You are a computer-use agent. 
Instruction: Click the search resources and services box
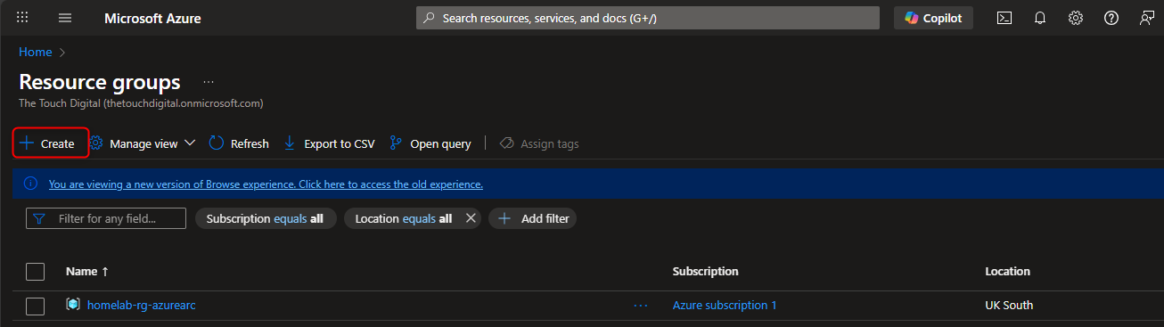[x=648, y=18]
